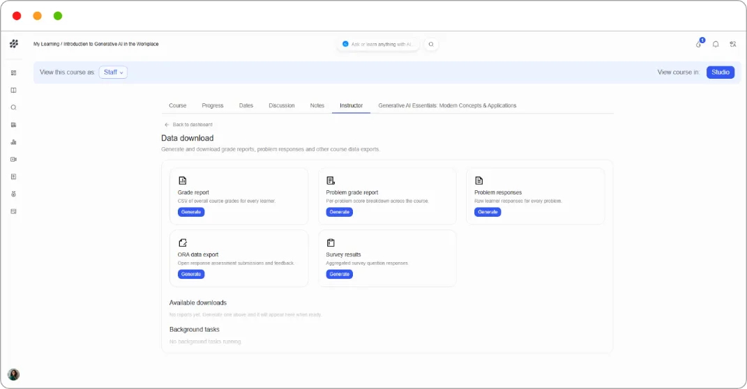The height and width of the screenshot is (389, 747).
Task: Click the Background tasks heading
Action: click(x=195, y=330)
